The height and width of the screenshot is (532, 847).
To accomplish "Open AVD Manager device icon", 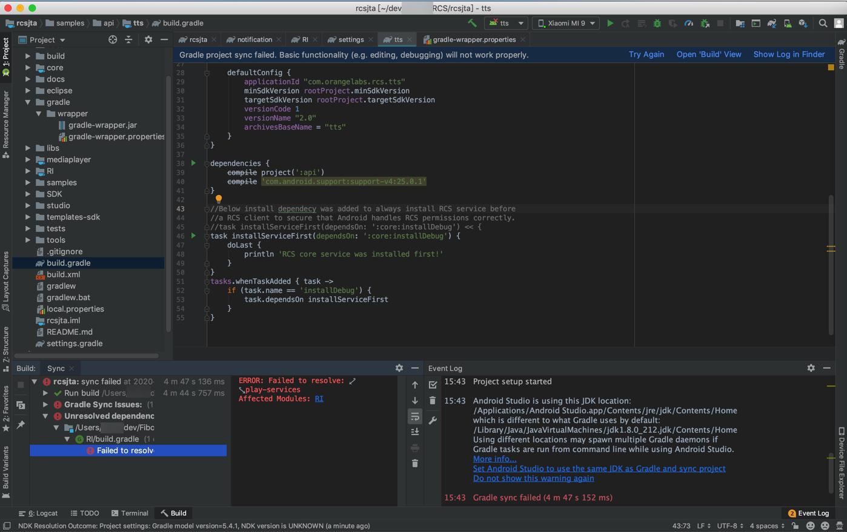I will click(x=788, y=23).
